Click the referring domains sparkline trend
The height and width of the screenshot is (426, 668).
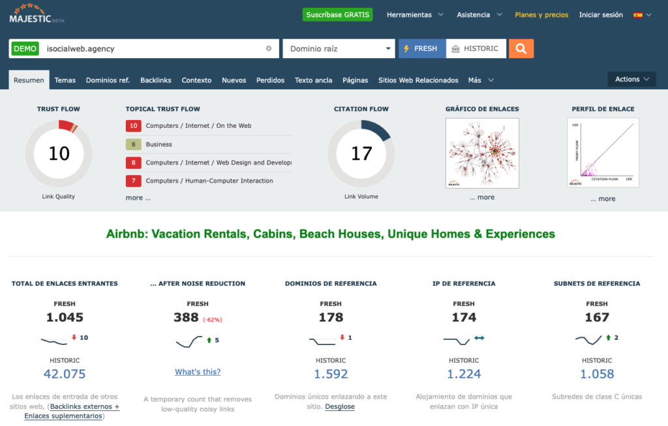point(322,341)
